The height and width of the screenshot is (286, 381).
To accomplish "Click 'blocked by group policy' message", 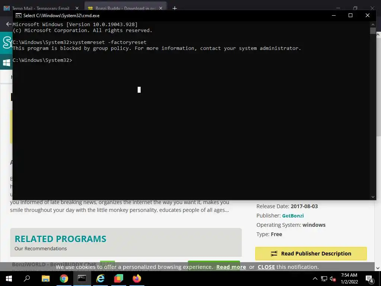I will (157, 48).
